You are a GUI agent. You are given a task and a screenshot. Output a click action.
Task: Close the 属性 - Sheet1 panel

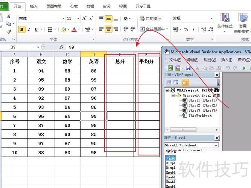pyautogui.click(x=217, y=138)
